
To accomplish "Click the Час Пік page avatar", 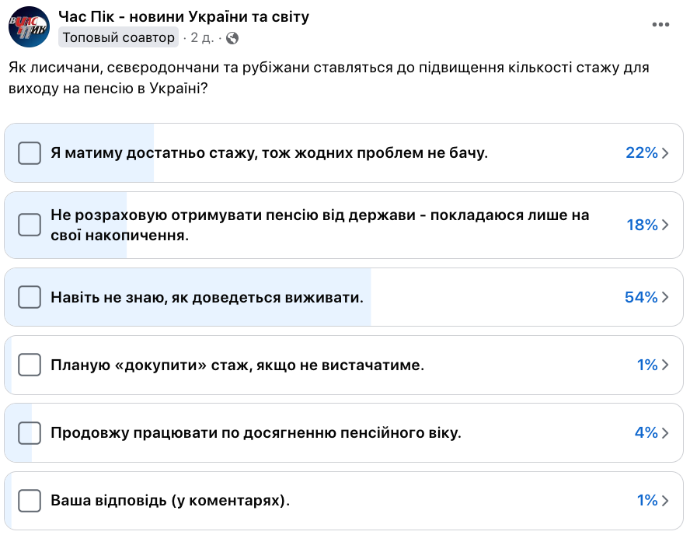I will click(29, 26).
